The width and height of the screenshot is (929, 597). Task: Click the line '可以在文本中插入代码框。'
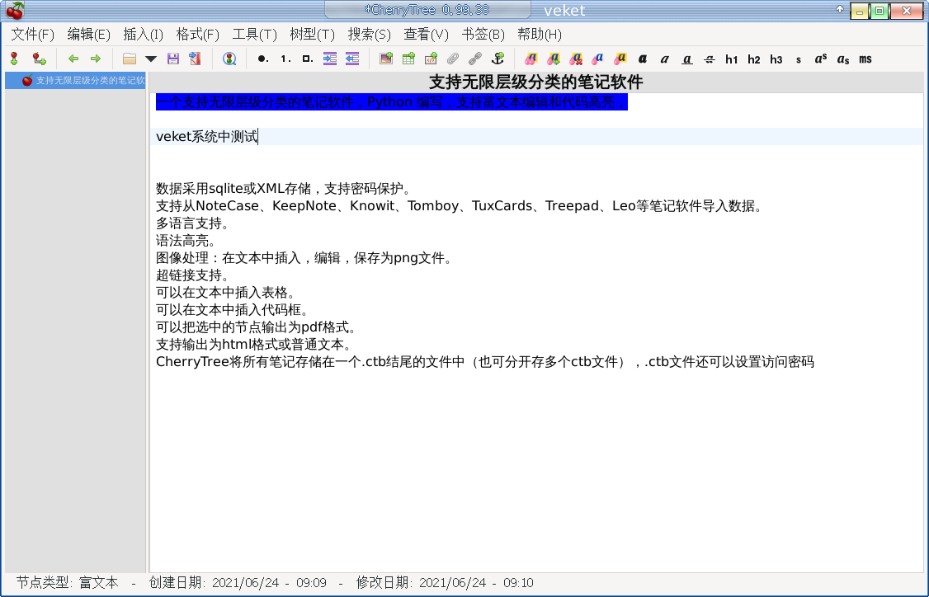tap(233, 310)
